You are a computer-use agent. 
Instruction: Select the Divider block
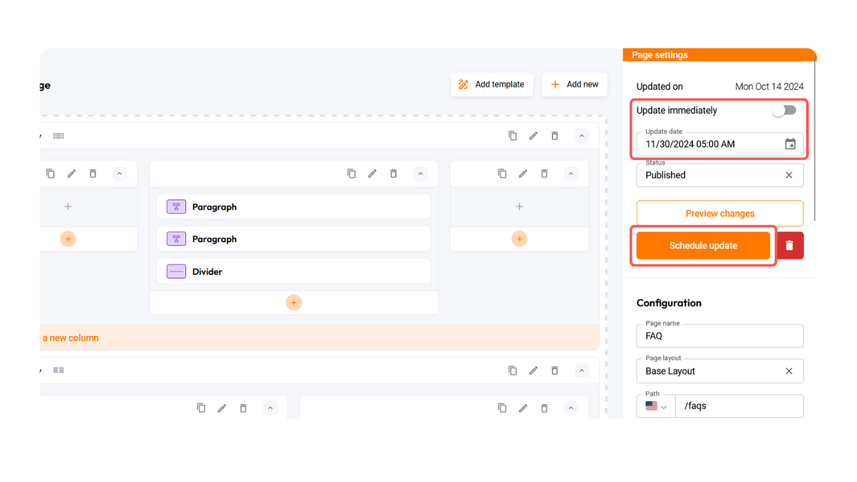pos(293,272)
